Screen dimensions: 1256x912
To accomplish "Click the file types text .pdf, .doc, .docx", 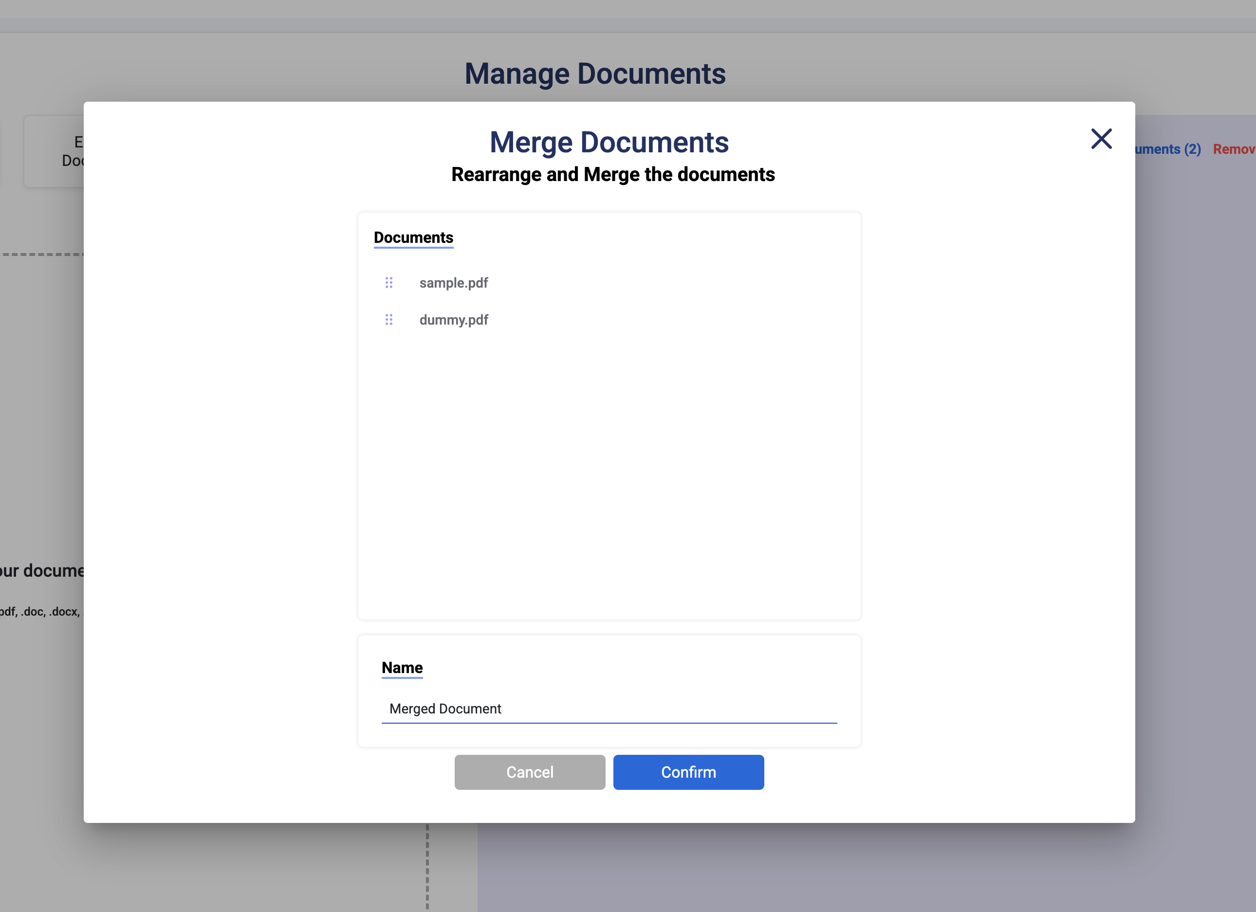I will (x=40, y=611).
